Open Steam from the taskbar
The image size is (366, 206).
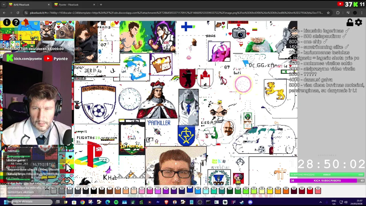pyautogui.click(x=242, y=202)
